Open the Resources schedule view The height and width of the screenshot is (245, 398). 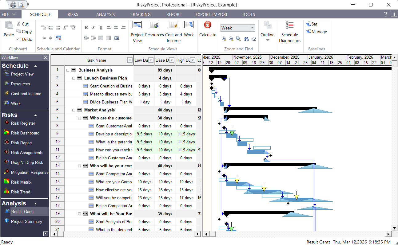(x=154, y=25)
